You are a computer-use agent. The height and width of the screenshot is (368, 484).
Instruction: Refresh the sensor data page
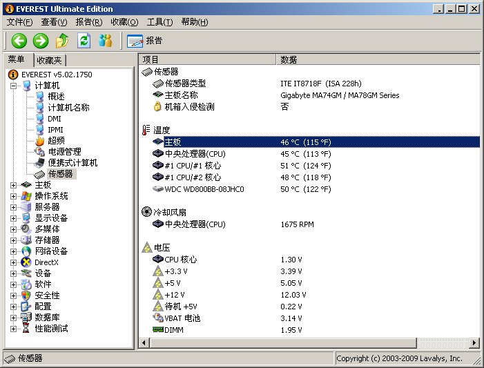84,41
